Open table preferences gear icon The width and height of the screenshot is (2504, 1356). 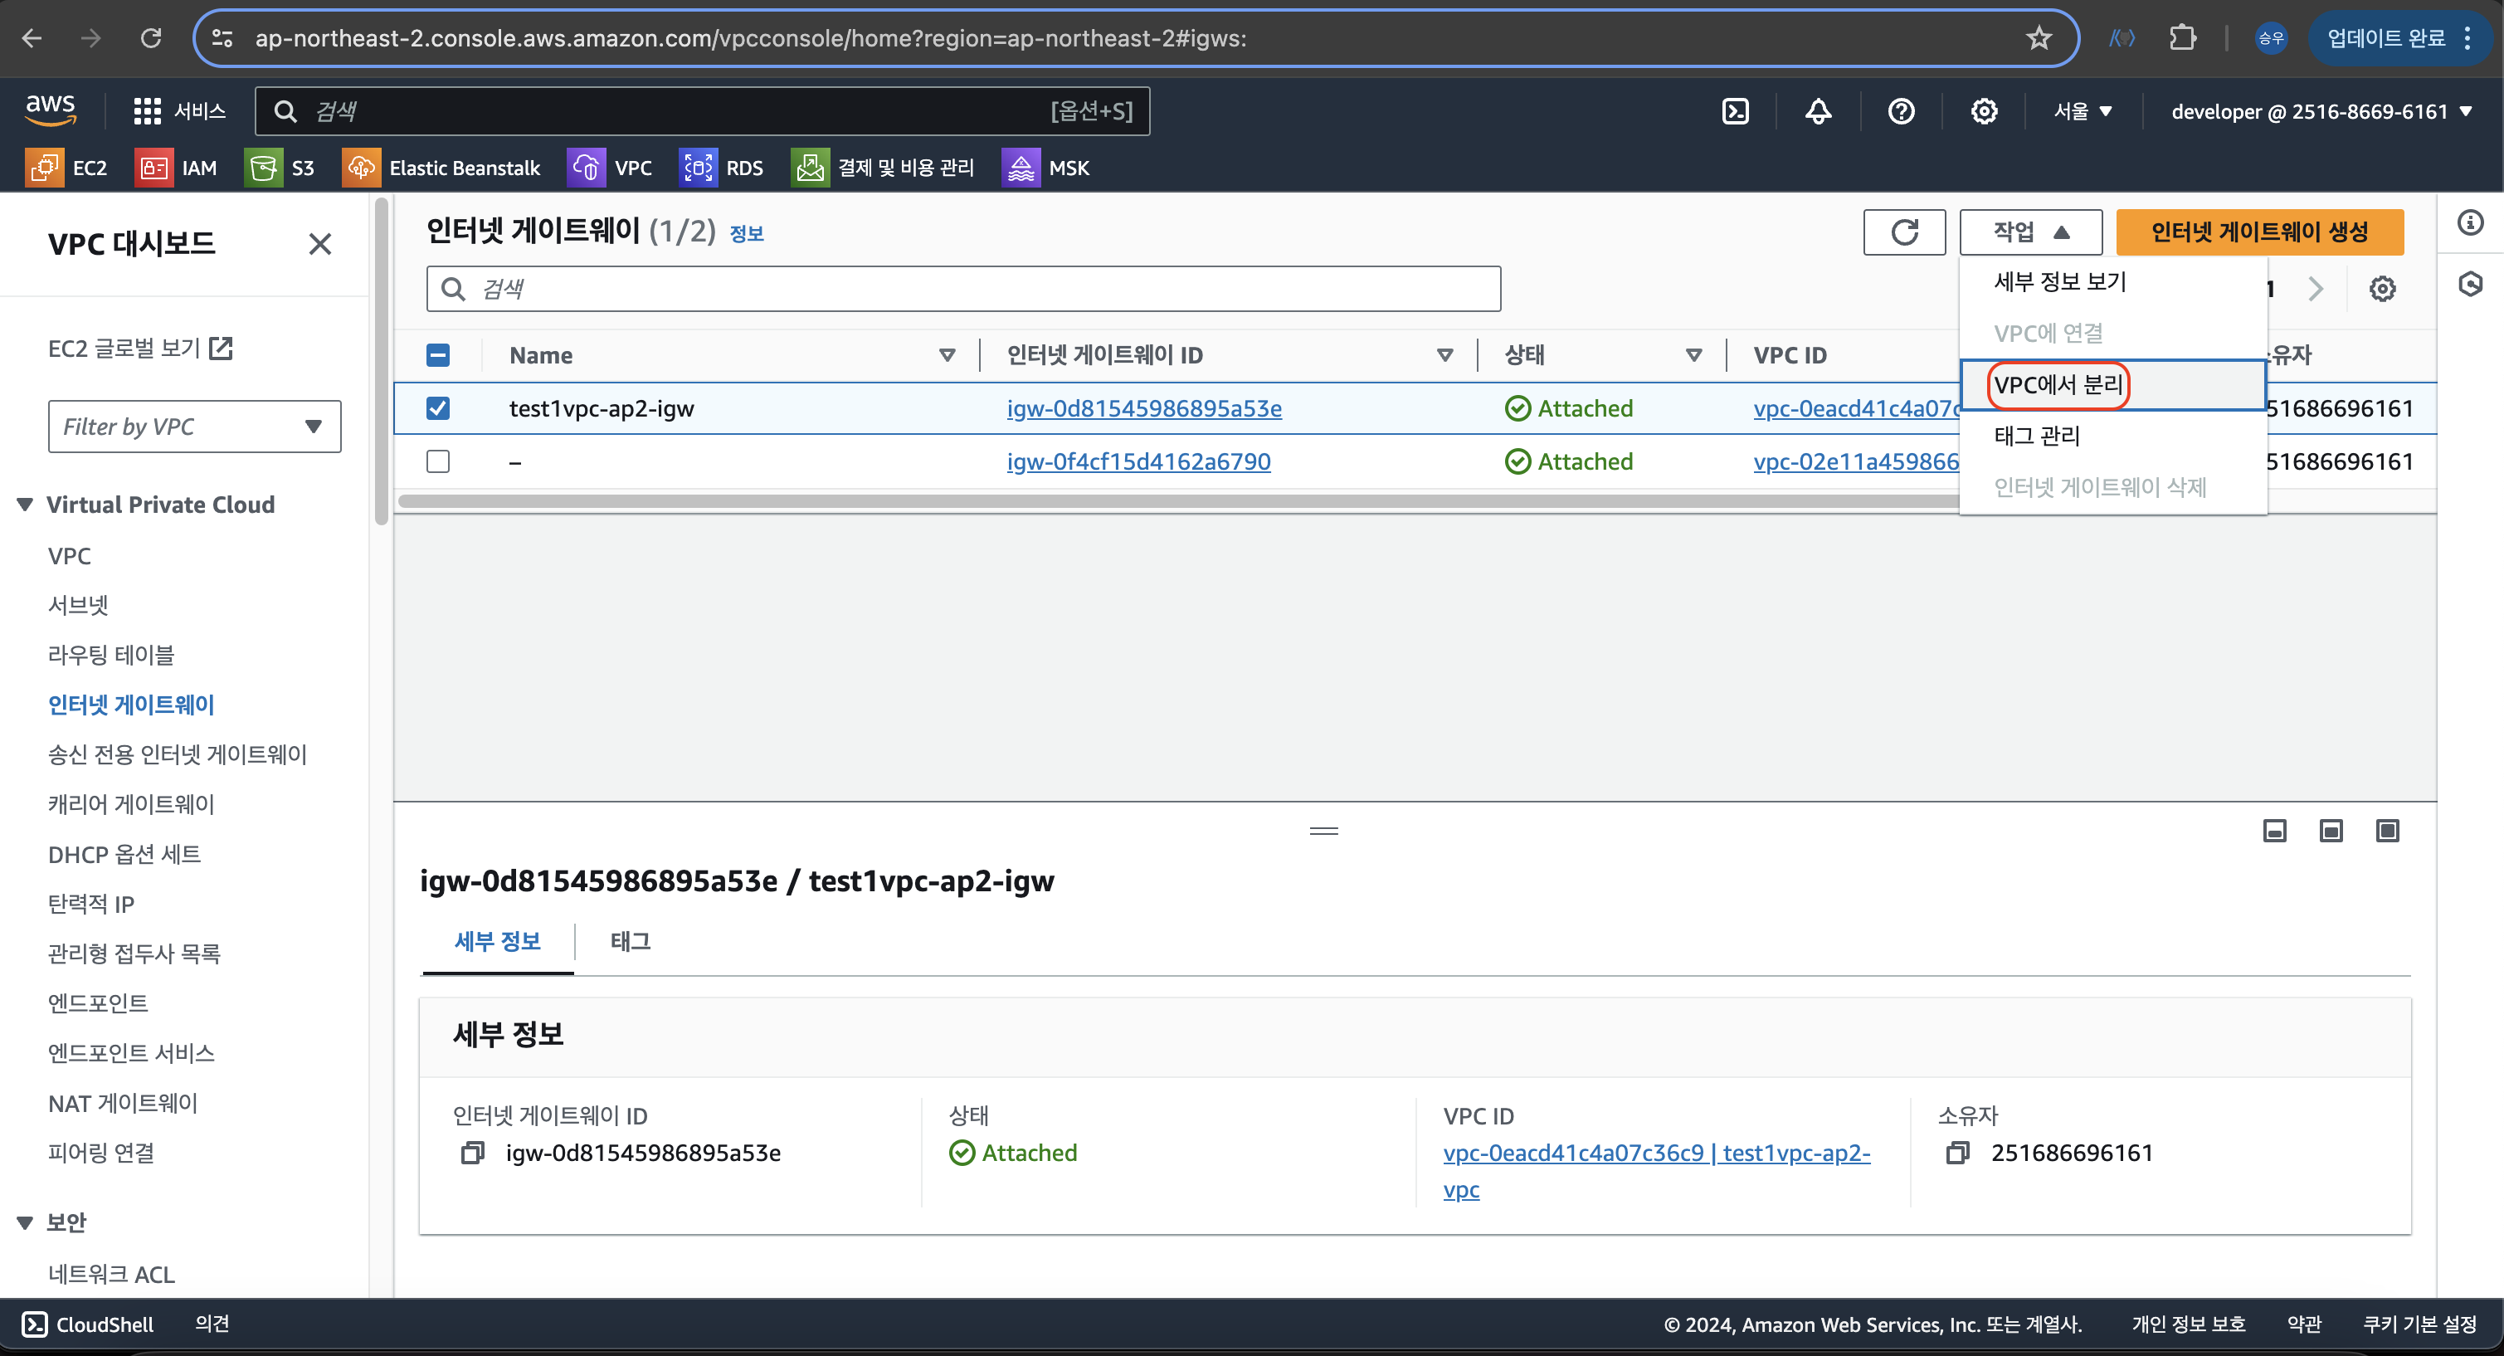coord(2381,289)
